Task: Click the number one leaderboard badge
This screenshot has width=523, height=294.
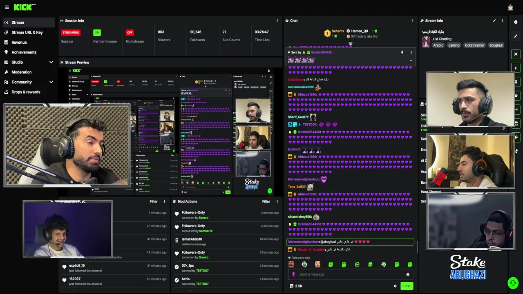Action: coord(327,33)
